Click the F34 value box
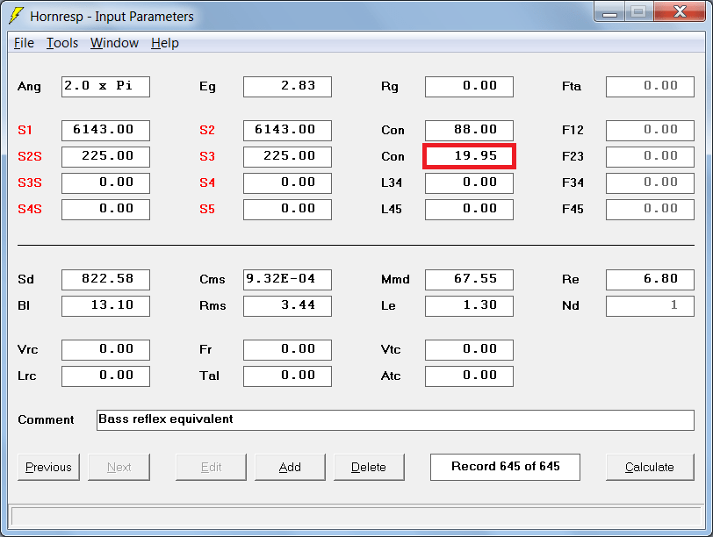The image size is (713, 537). coord(651,183)
